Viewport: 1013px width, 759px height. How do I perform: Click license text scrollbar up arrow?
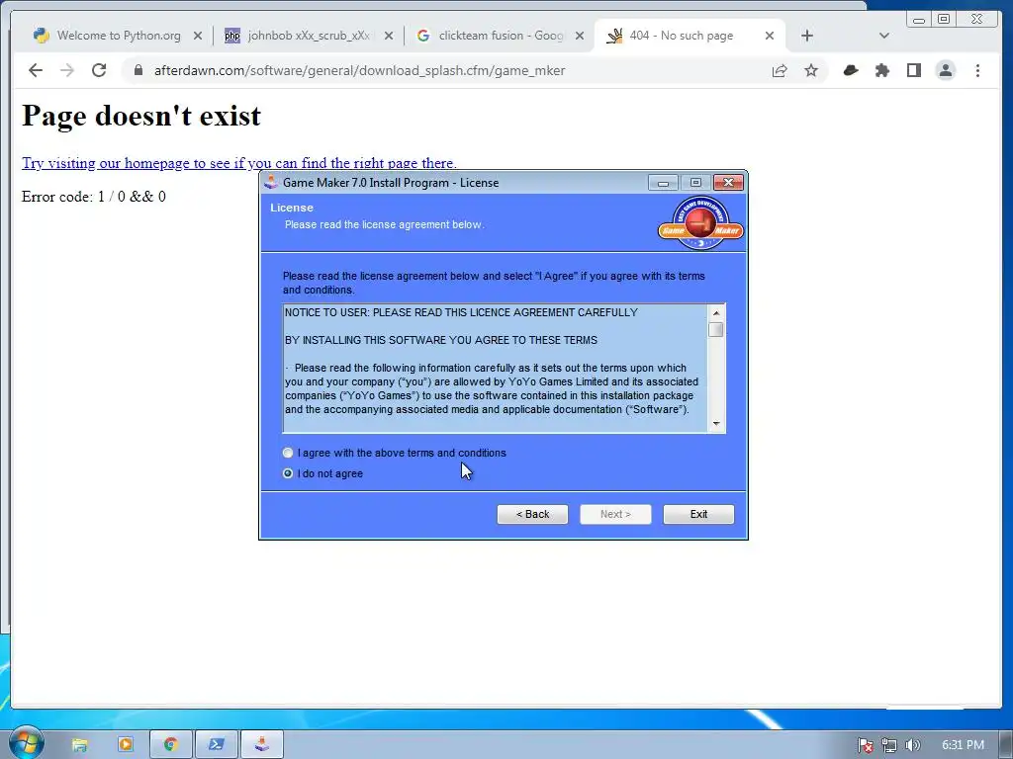[x=716, y=313]
